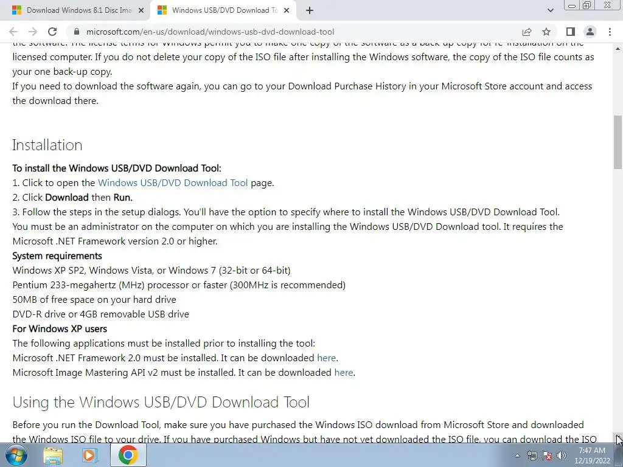The height and width of the screenshot is (467, 623).
Task: Expand the tab search chevron
Action: [551, 10]
